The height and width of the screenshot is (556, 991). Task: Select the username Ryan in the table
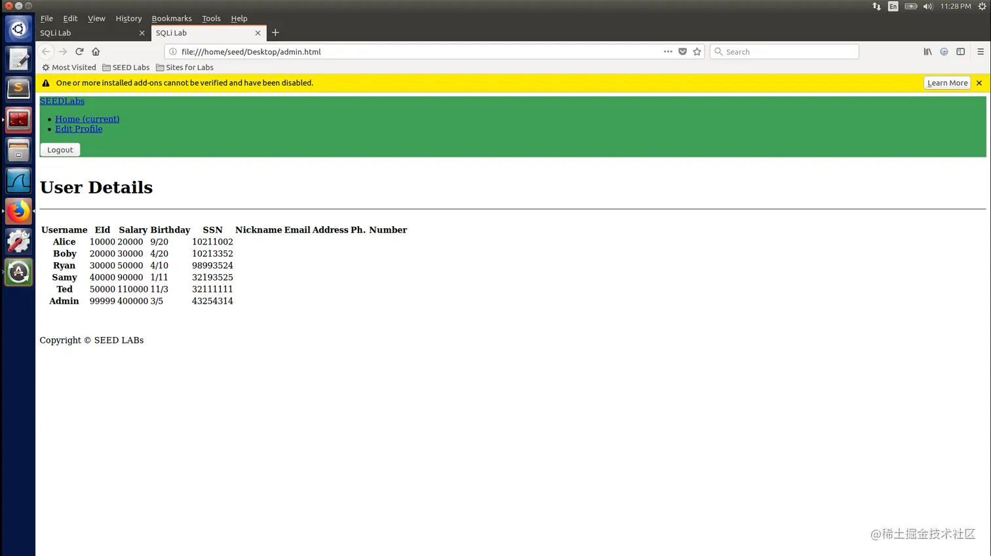(x=64, y=266)
